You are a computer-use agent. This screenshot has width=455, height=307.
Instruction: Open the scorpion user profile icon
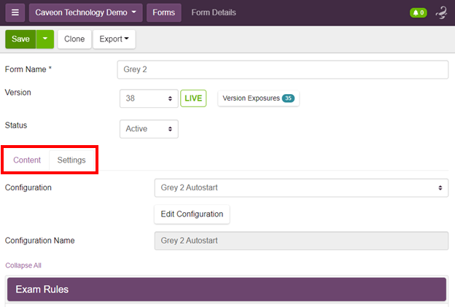click(442, 13)
